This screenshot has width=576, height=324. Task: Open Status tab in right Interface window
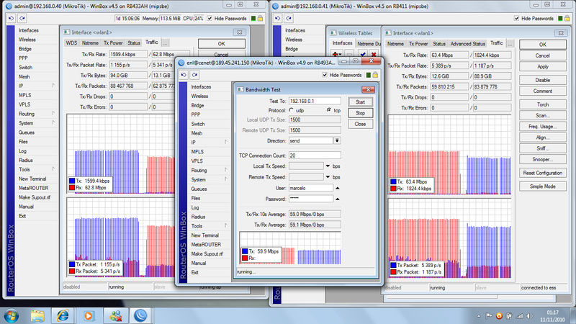438,44
